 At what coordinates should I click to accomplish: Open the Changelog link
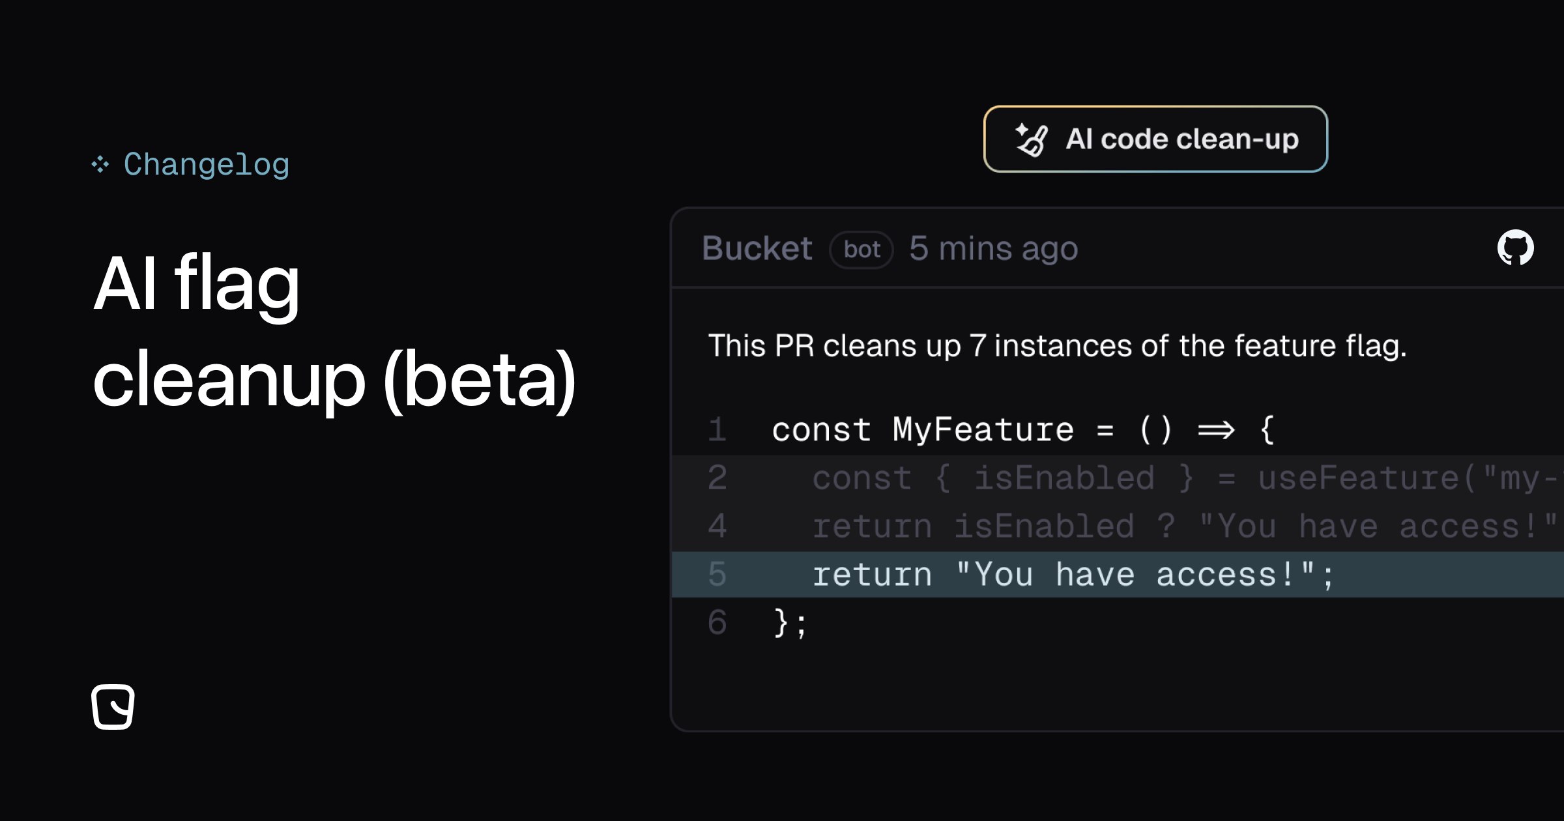[x=207, y=164]
